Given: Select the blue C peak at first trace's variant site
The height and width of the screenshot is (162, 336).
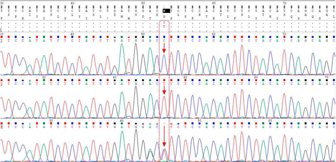Looking at the screenshot, I should tap(164, 65).
